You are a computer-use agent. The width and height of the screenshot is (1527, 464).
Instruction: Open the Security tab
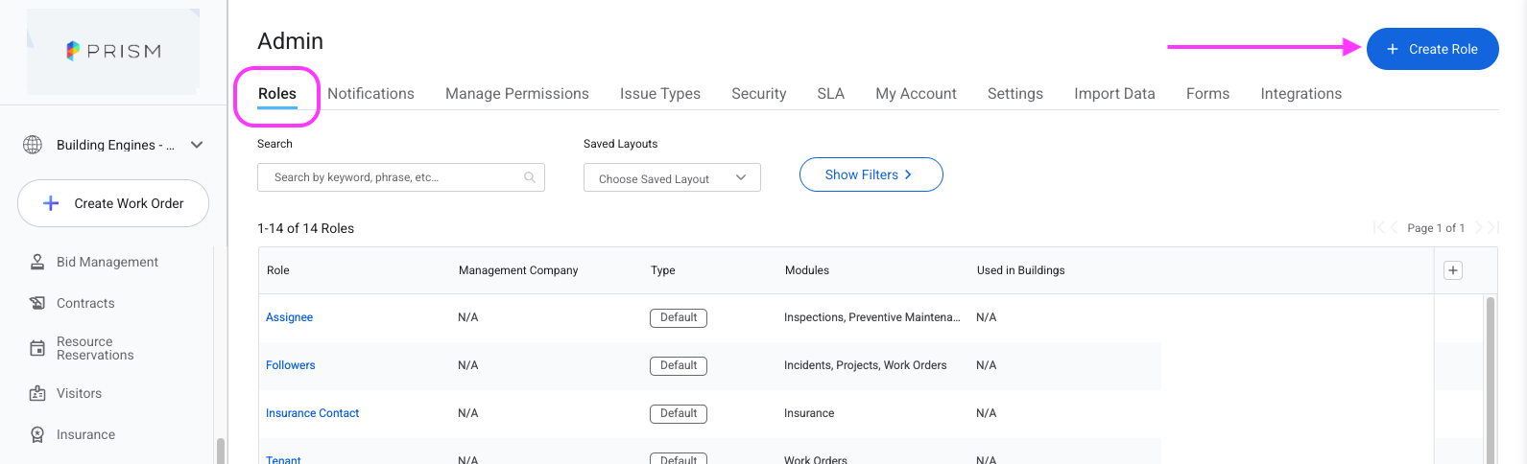click(x=759, y=93)
